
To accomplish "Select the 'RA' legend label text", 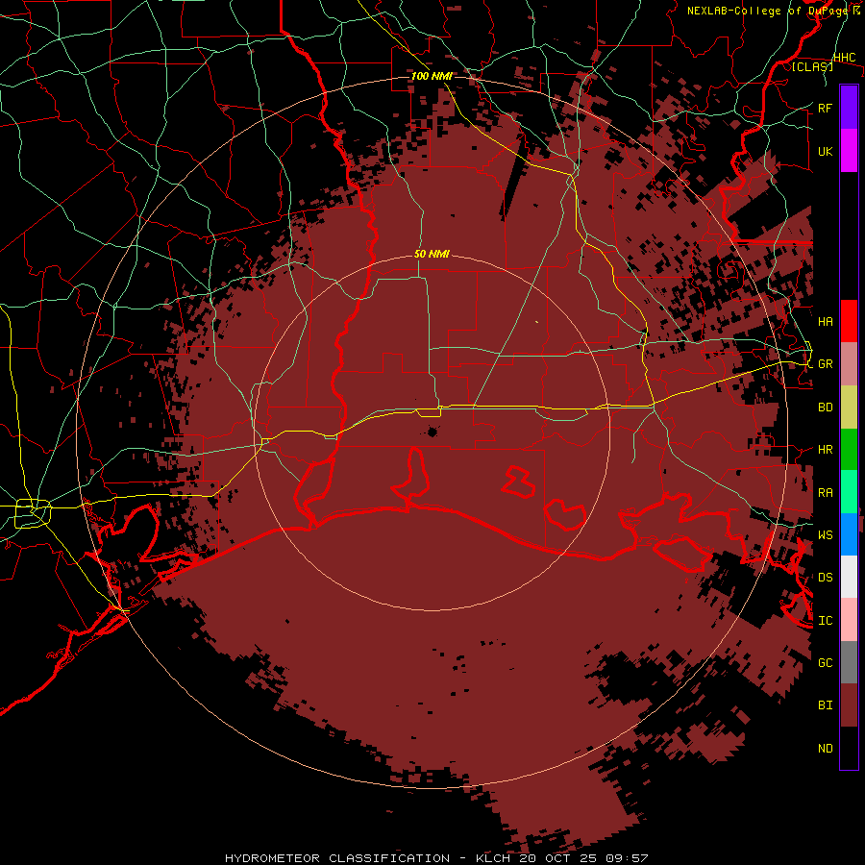I will 825,493.
